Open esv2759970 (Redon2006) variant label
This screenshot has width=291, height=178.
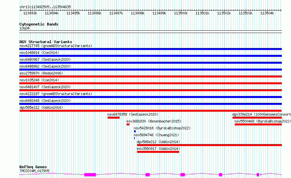[41, 73]
